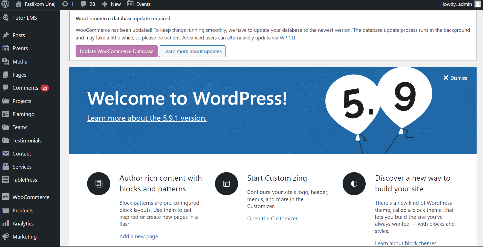Click the Testimonials folder icon
This screenshot has height=247, width=483.
click(x=6, y=140)
